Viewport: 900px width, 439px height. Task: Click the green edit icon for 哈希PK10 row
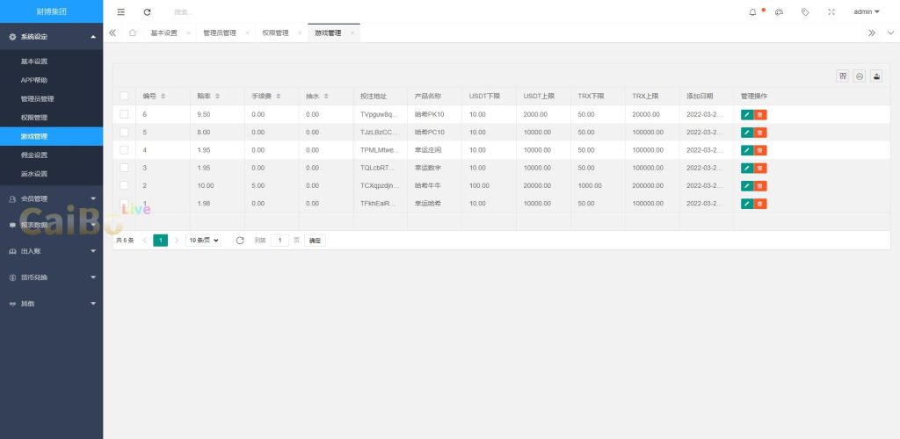tap(747, 114)
